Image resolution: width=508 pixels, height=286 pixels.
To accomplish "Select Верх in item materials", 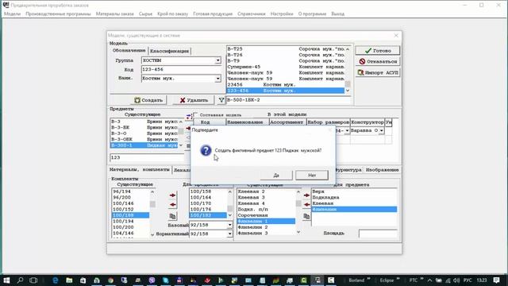I will point(354,191).
